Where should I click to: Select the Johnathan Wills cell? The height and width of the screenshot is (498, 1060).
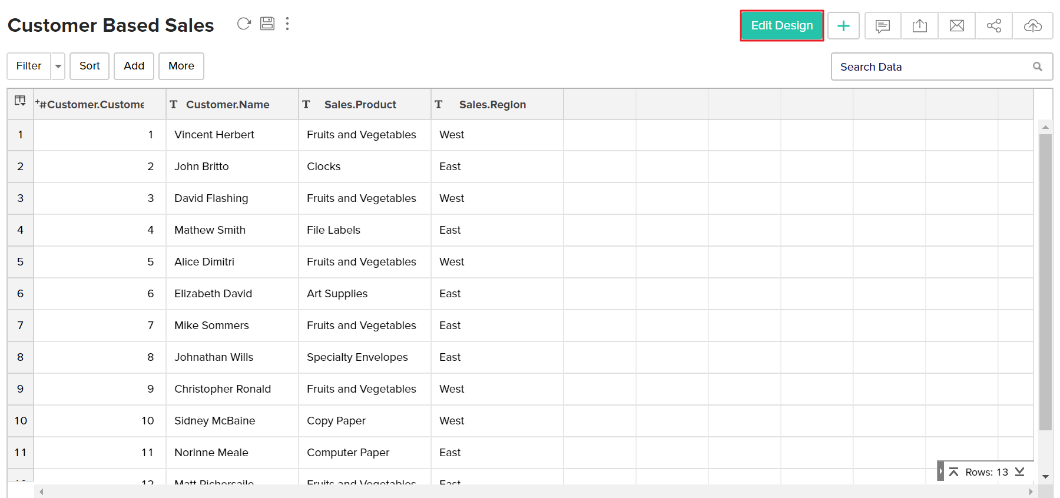233,357
